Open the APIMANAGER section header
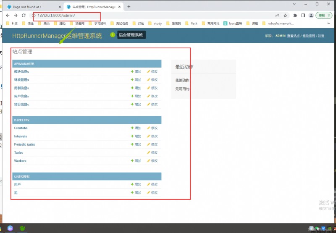This screenshot has width=336, height=233. click(x=24, y=64)
